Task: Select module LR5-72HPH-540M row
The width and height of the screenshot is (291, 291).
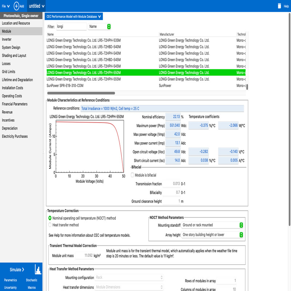Action: [146, 53]
